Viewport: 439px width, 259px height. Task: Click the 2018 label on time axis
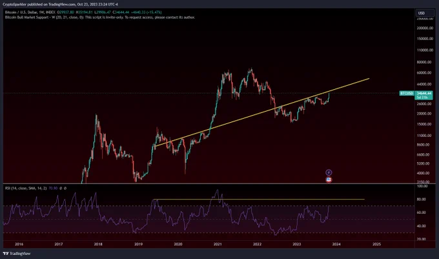(x=98, y=244)
